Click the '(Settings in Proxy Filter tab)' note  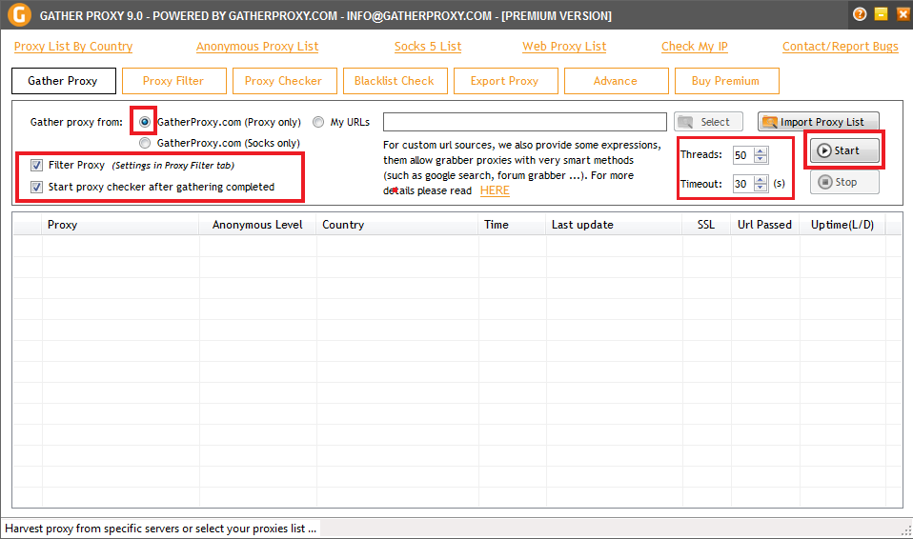pos(172,166)
